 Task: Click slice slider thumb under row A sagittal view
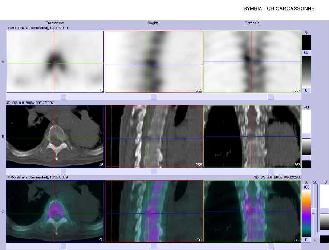154,97
